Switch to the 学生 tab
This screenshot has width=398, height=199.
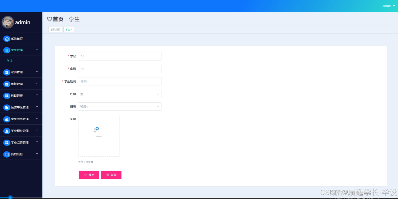pos(69,30)
